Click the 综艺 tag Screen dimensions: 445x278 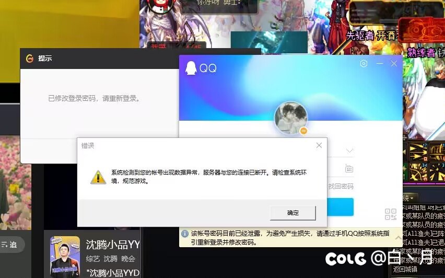pyautogui.click(x=93, y=259)
